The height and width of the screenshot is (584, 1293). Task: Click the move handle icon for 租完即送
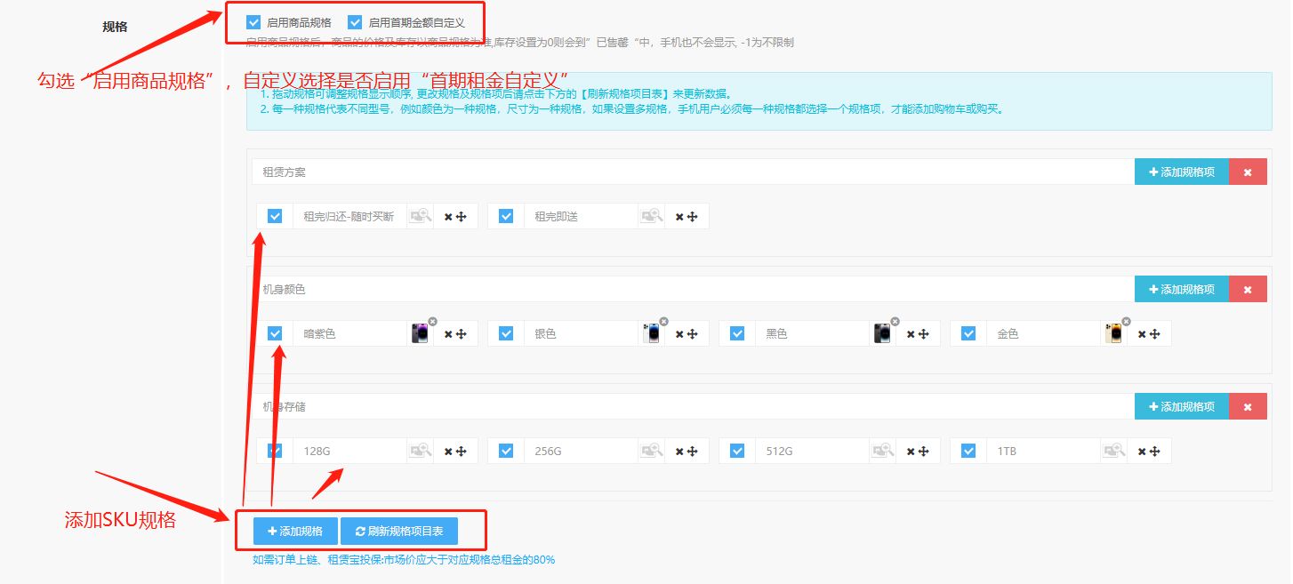pos(693,217)
